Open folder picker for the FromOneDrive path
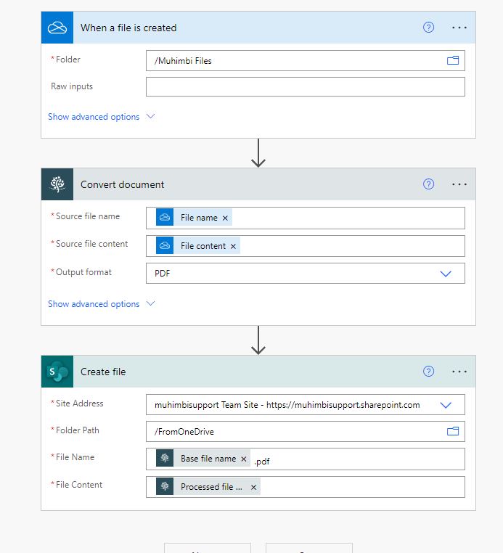503x553 pixels. coord(453,431)
